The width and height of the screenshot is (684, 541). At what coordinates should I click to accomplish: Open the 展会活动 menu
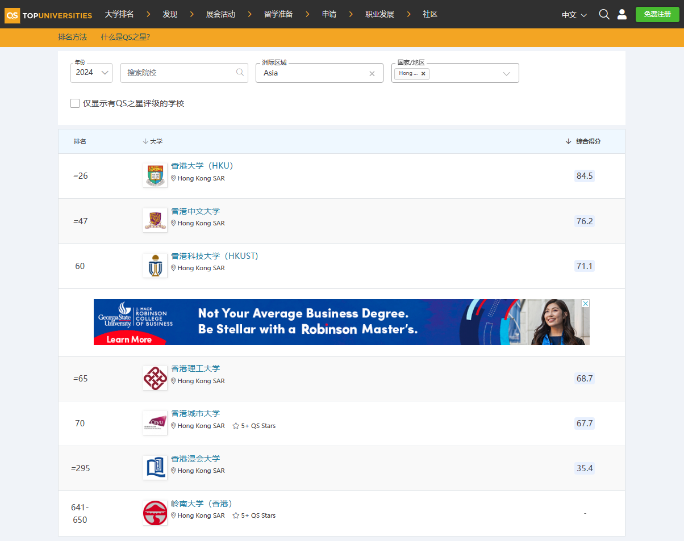(220, 14)
